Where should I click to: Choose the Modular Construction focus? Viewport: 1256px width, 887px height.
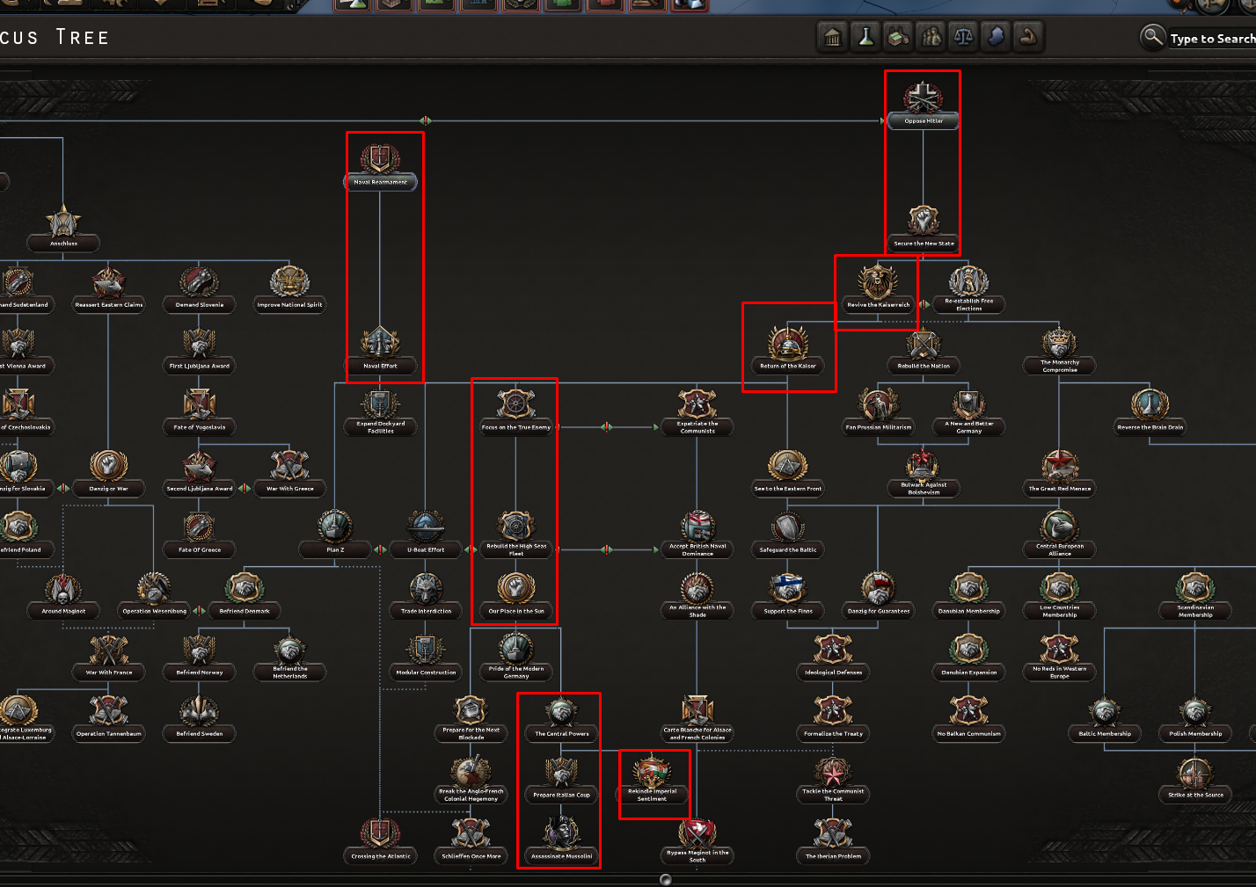(x=426, y=657)
